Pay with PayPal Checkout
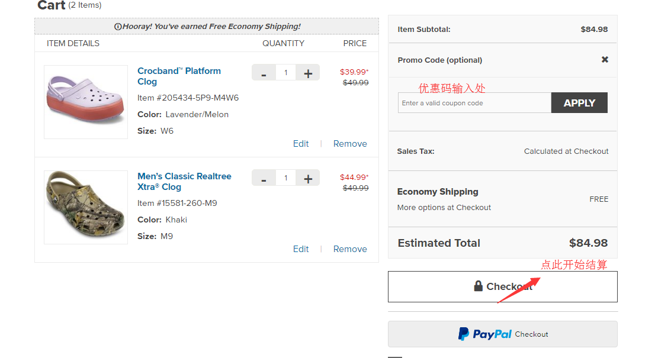The height and width of the screenshot is (358, 671). (502, 334)
